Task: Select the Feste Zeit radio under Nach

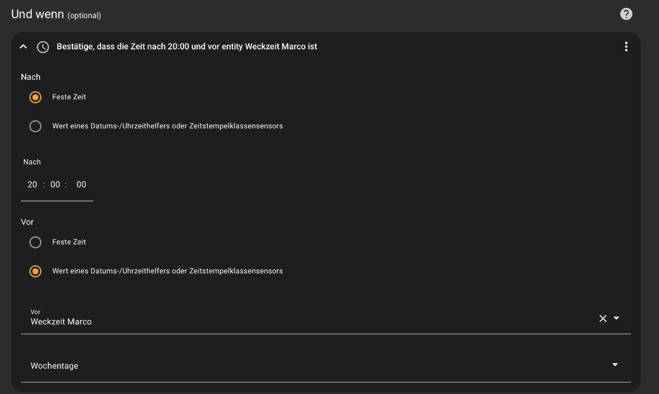Action: [x=36, y=97]
